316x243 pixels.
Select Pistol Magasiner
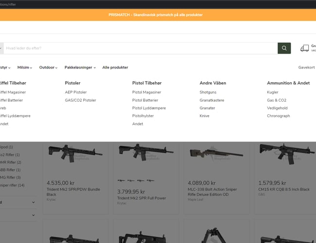[x=147, y=92]
